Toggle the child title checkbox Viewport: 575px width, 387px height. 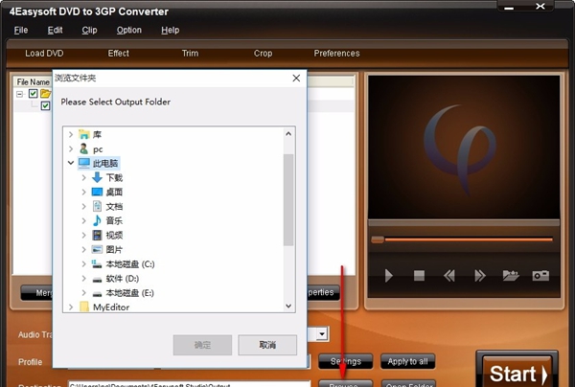point(45,106)
